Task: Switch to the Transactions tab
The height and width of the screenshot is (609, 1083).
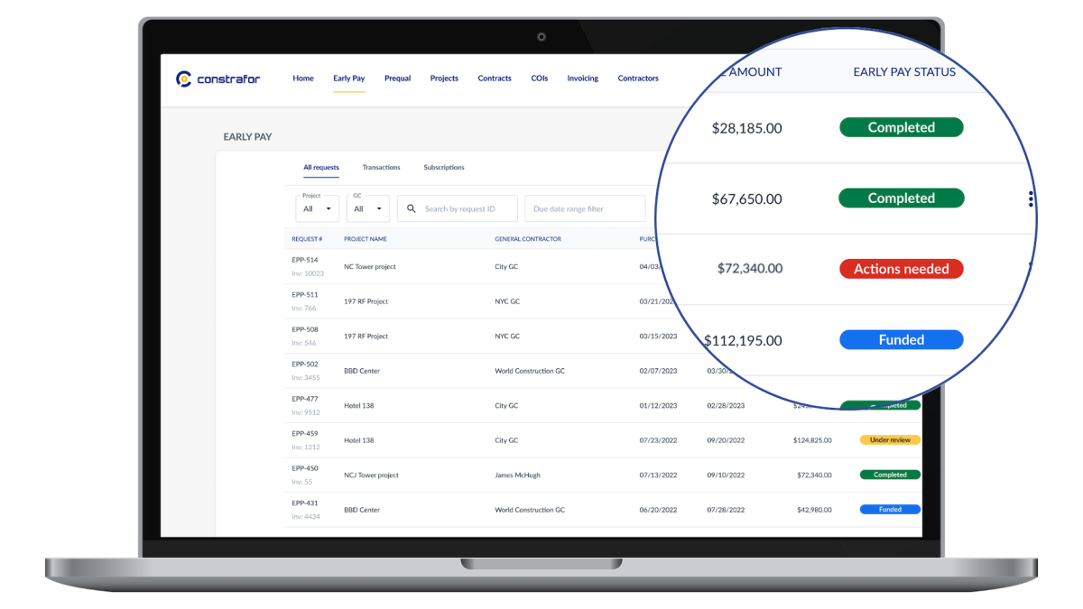Action: tap(381, 168)
